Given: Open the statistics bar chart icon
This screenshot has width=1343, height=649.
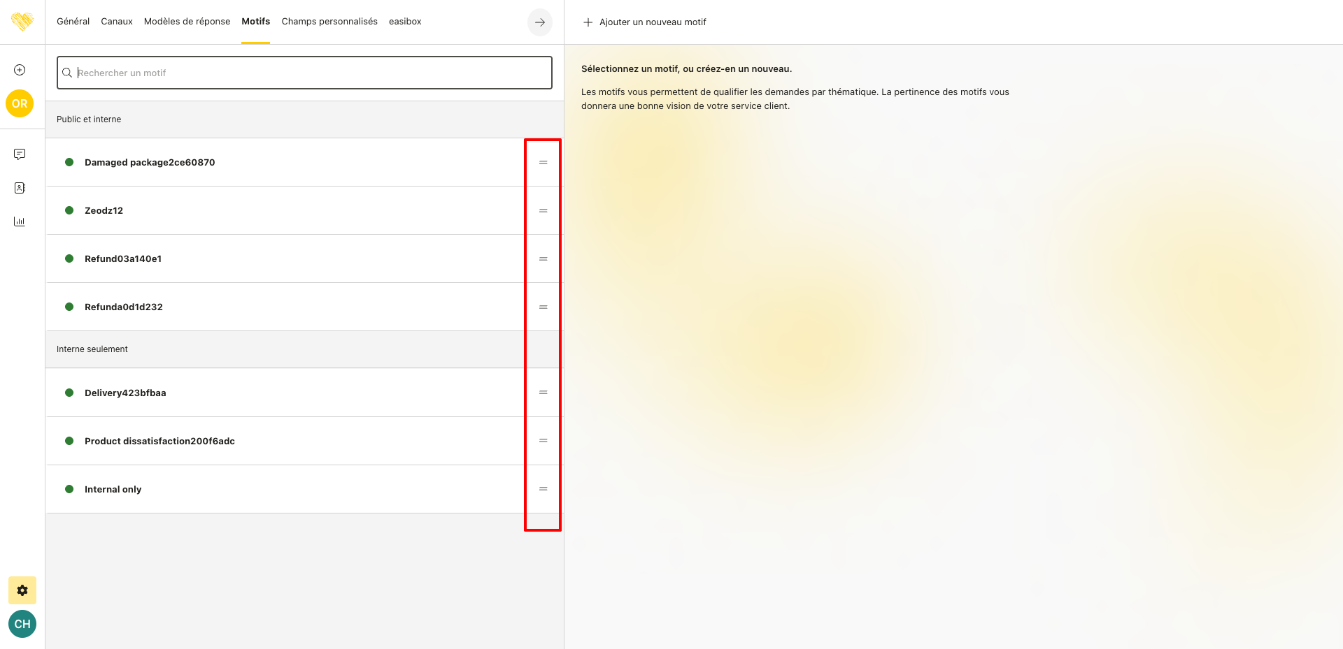Looking at the screenshot, I should tap(20, 221).
